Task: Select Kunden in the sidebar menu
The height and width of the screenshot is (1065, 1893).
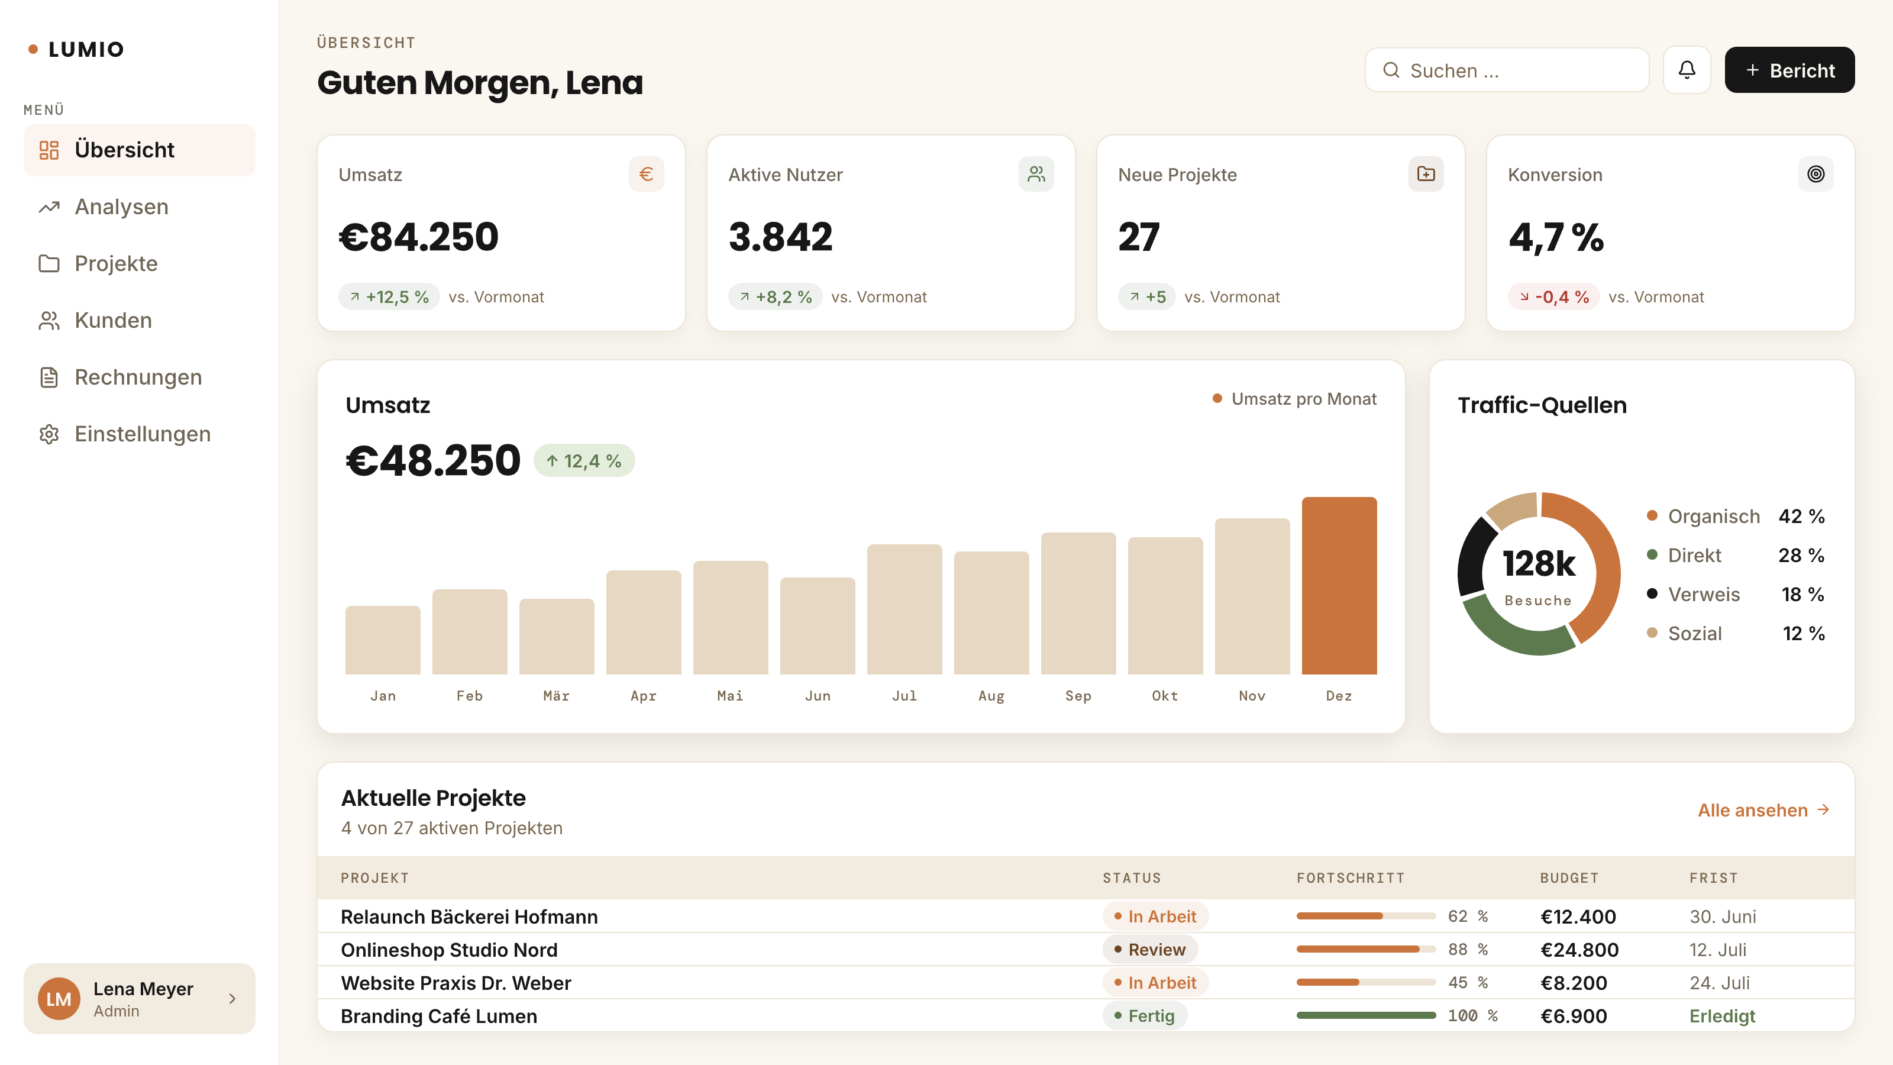Action: coord(140,321)
